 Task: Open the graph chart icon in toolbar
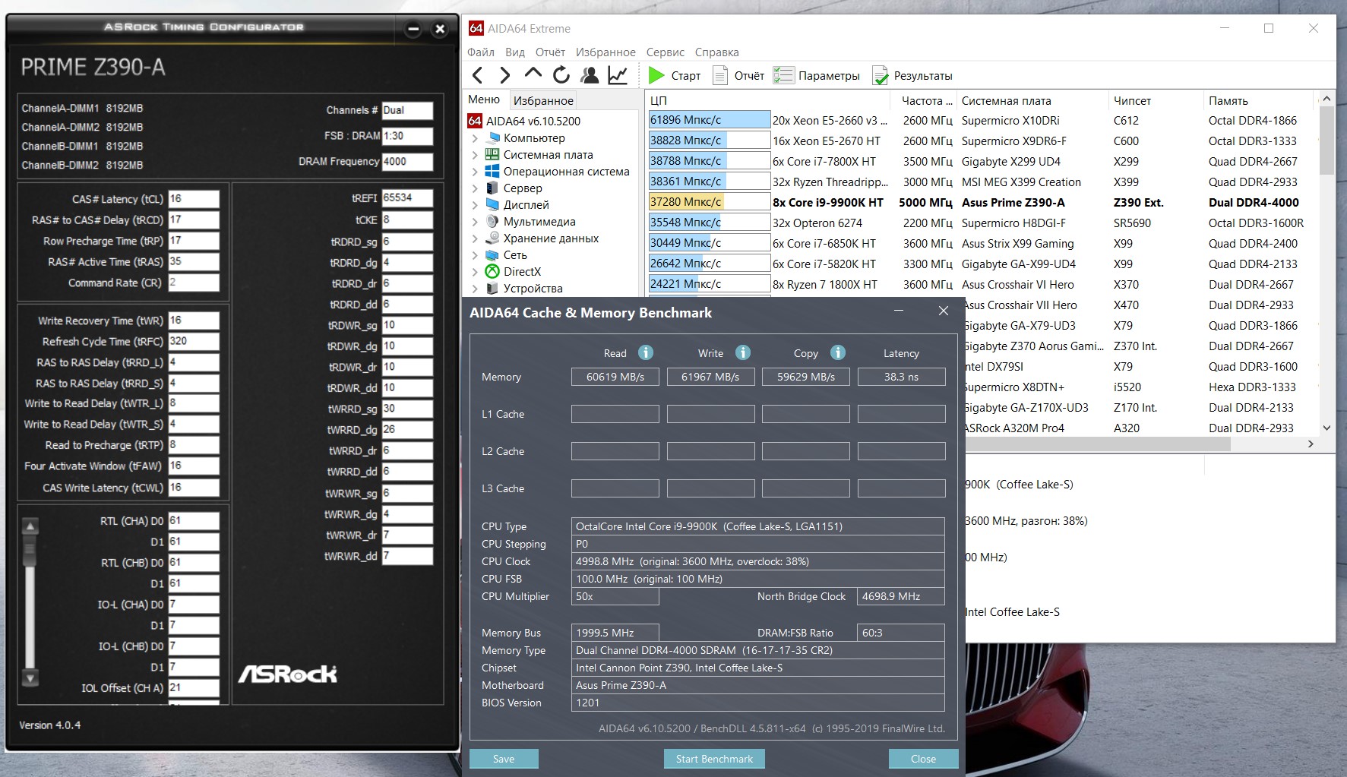pyautogui.click(x=618, y=75)
